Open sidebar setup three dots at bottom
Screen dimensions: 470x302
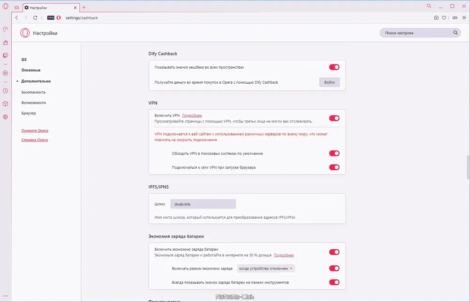click(x=5, y=296)
